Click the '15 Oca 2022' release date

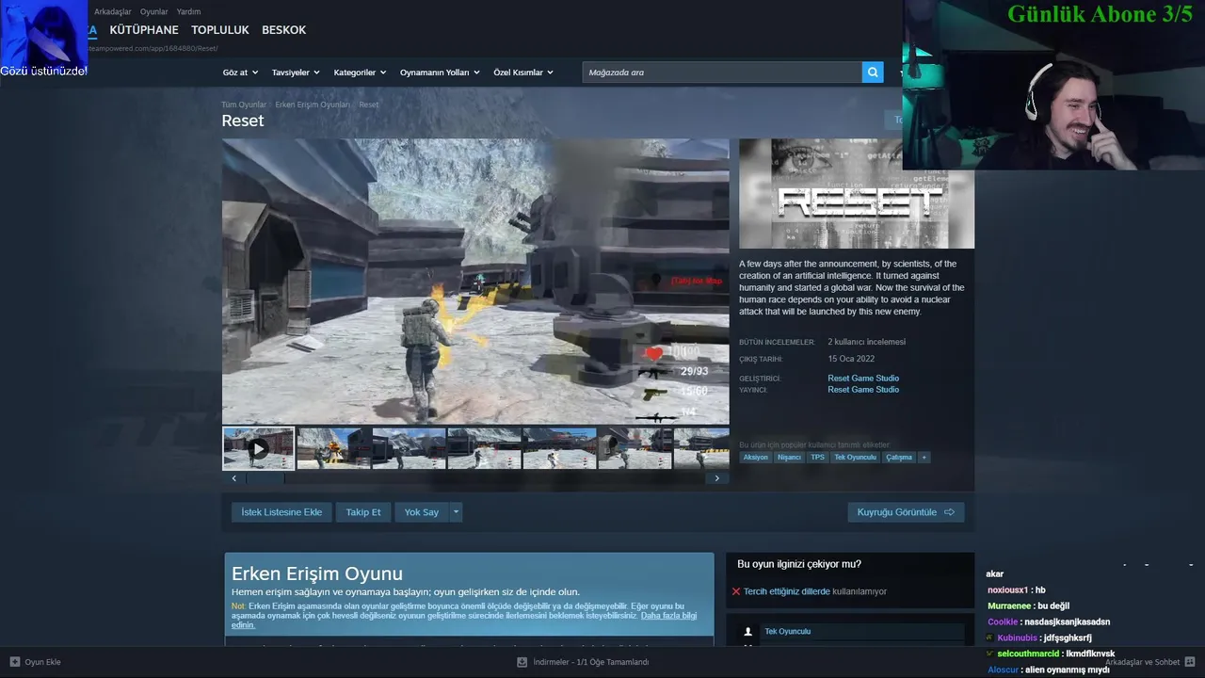pyautogui.click(x=851, y=359)
